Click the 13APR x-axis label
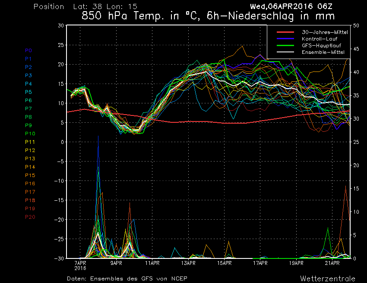 [x=188, y=263]
